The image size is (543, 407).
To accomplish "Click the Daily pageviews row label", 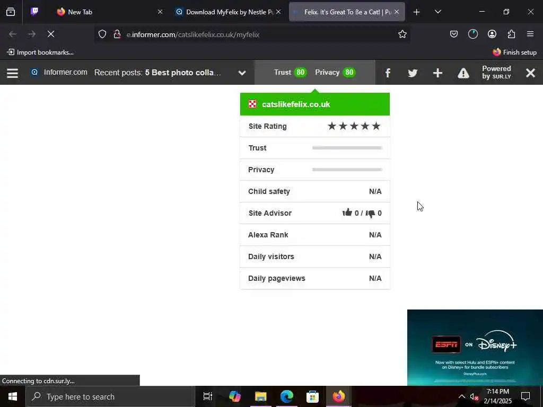I will point(277,278).
